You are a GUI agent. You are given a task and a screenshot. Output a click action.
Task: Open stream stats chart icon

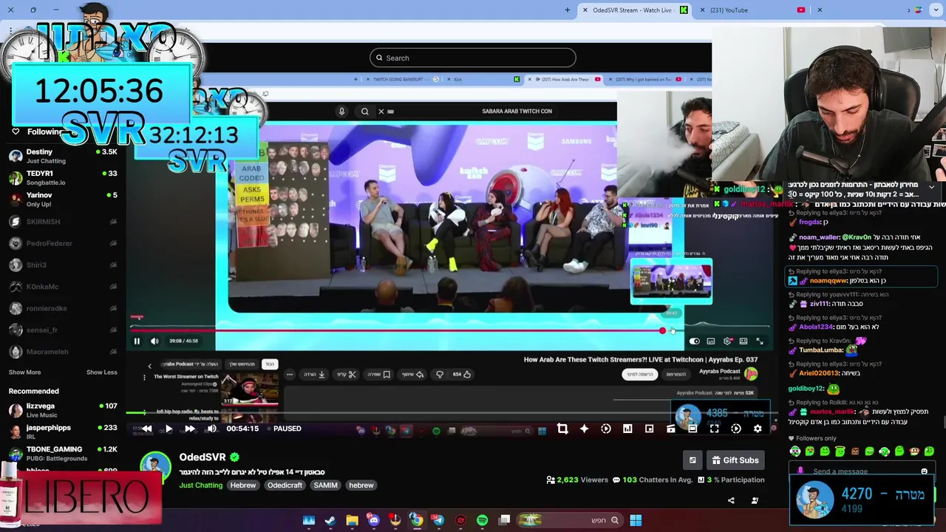click(x=627, y=429)
